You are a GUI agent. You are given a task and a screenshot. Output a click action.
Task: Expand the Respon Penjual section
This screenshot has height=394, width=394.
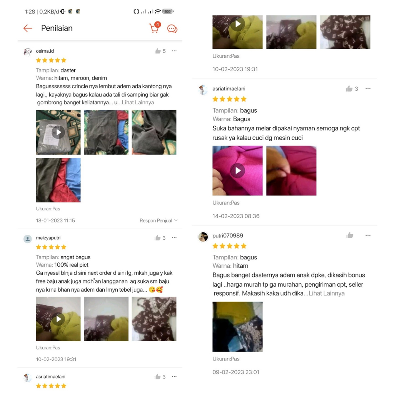pos(159,220)
